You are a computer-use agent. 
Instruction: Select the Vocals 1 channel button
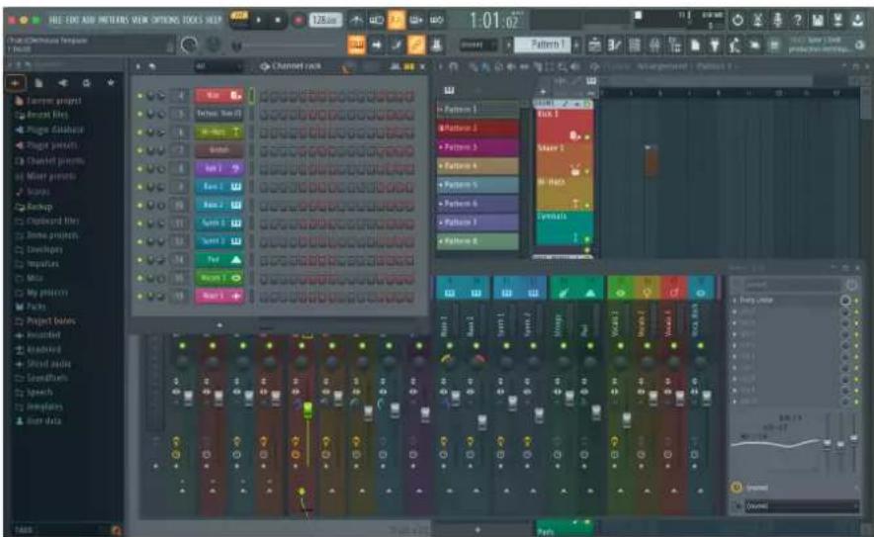(x=218, y=278)
